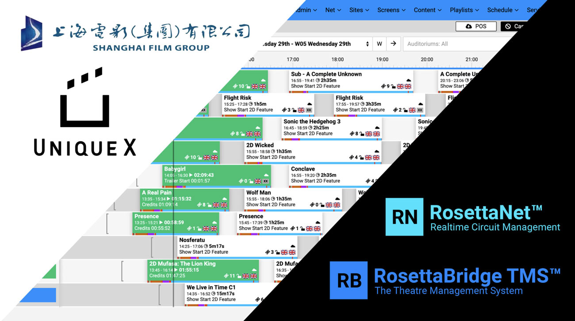
Task: Toggle the lock on the Babygirl show
Action: (250, 181)
